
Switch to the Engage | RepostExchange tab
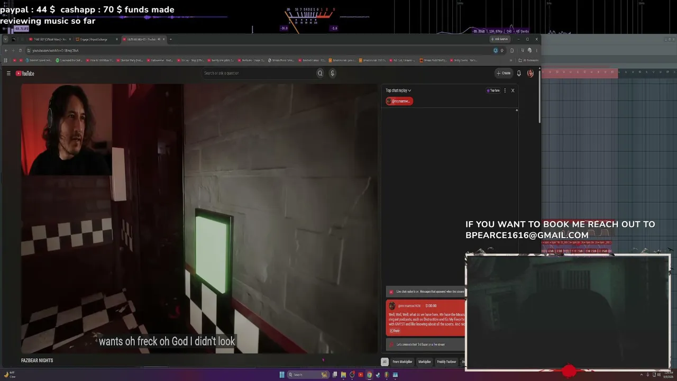pos(96,39)
